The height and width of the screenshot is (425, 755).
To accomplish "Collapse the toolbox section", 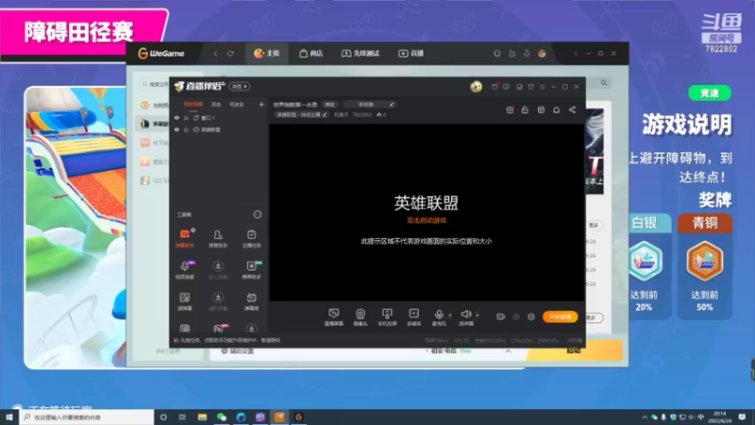I will tap(258, 214).
